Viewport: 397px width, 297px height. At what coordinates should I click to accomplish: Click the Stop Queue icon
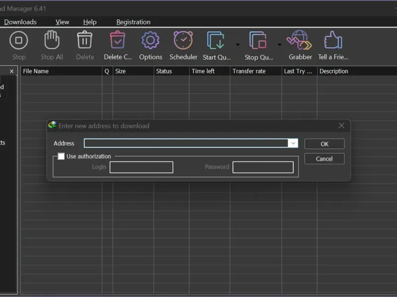pos(258,40)
